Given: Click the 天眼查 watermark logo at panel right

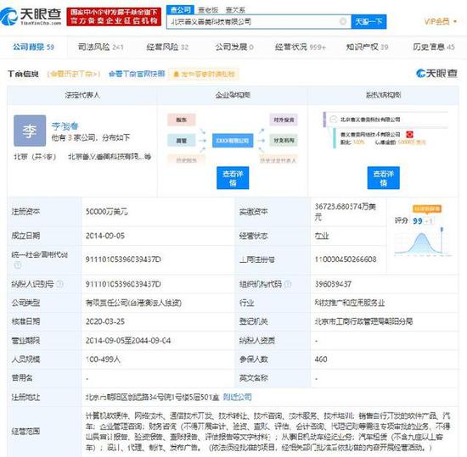Looking at the screenshot, I should [x=436, y=73].
